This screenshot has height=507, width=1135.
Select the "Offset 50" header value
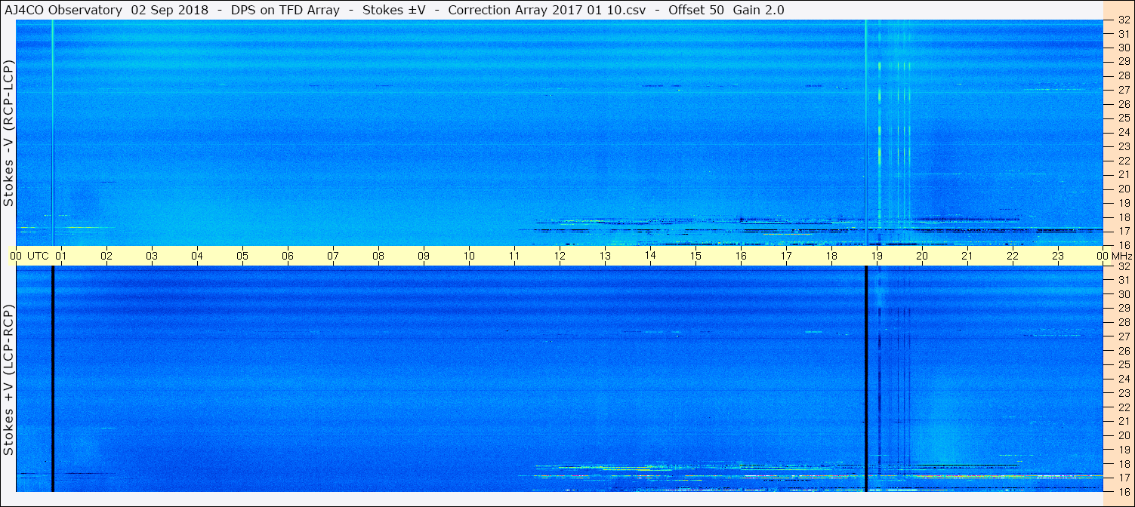pos(696,11)
